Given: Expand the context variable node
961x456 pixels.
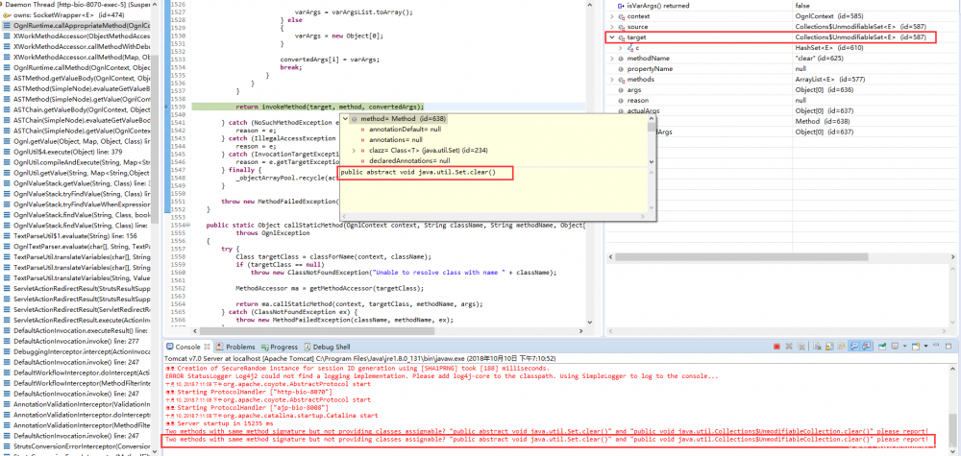Looking at the screenshot, I should [x=611, y=16].
